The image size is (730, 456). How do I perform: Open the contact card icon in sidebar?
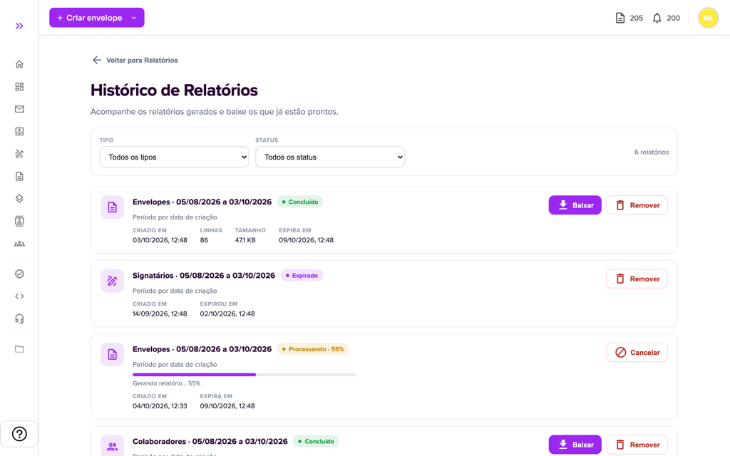pyautogui.click(x=19, y=221)
